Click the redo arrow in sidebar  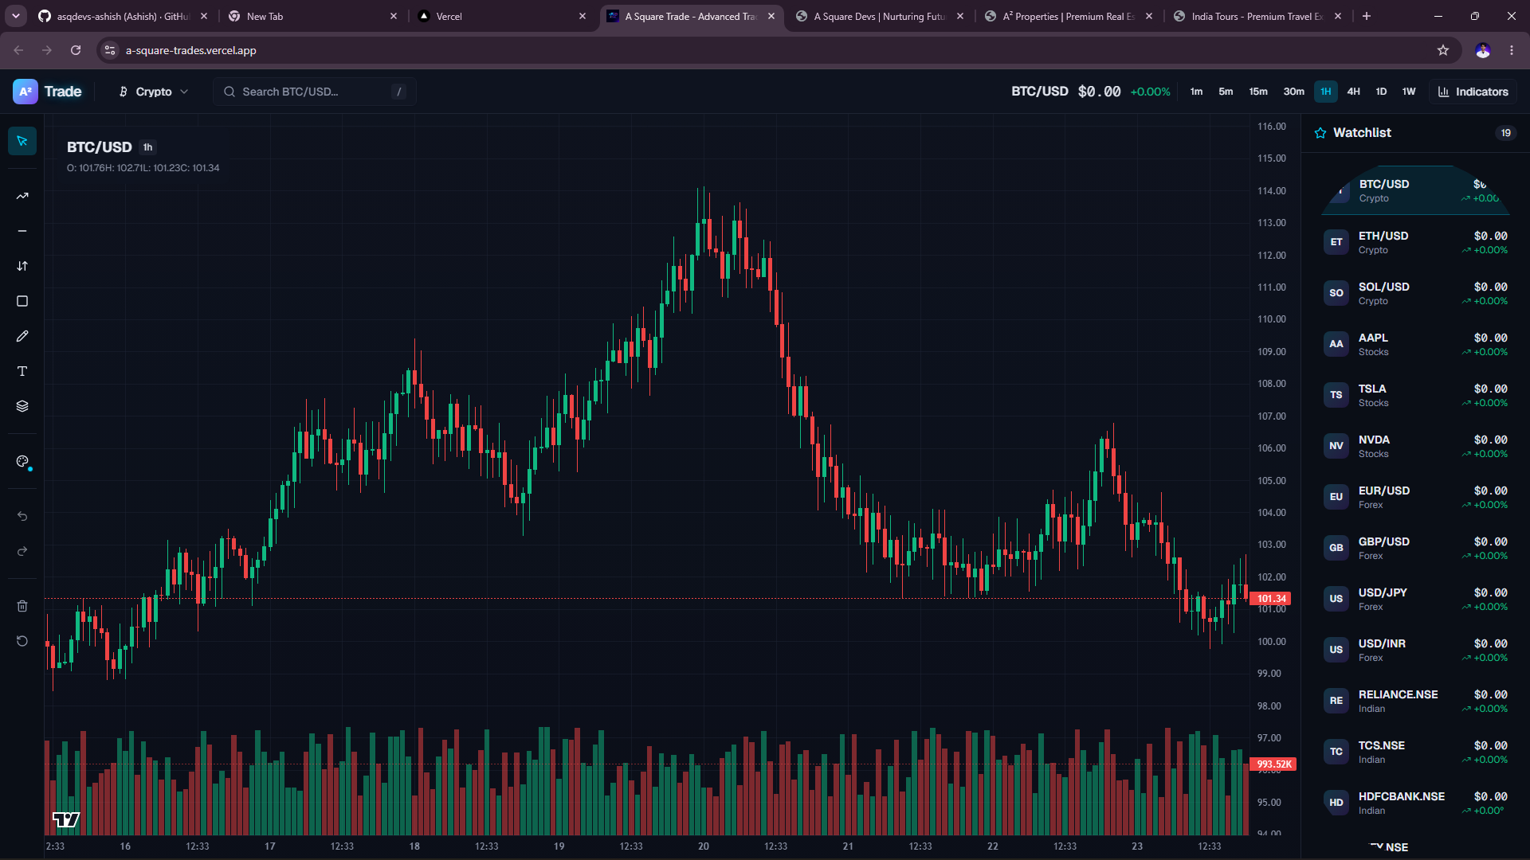[x=22, y=551]
